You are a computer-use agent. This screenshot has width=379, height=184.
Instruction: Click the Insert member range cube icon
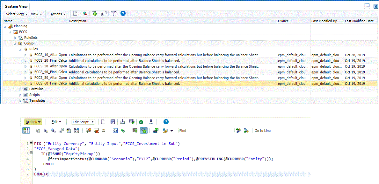(46, 131)
